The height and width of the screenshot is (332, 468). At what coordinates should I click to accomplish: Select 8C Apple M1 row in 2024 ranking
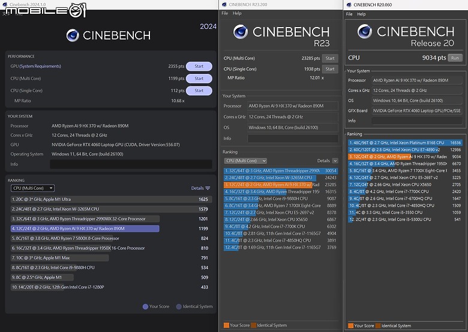(112, 277)
